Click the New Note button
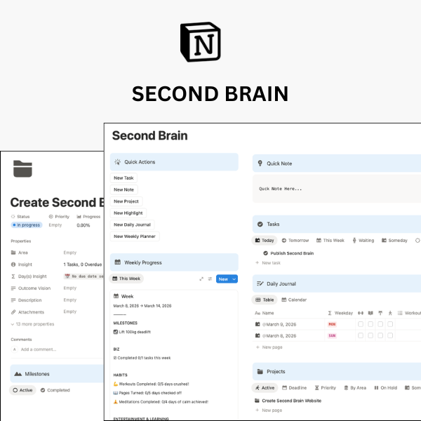This screenshot has height=421, width=421. click(123, 189)
